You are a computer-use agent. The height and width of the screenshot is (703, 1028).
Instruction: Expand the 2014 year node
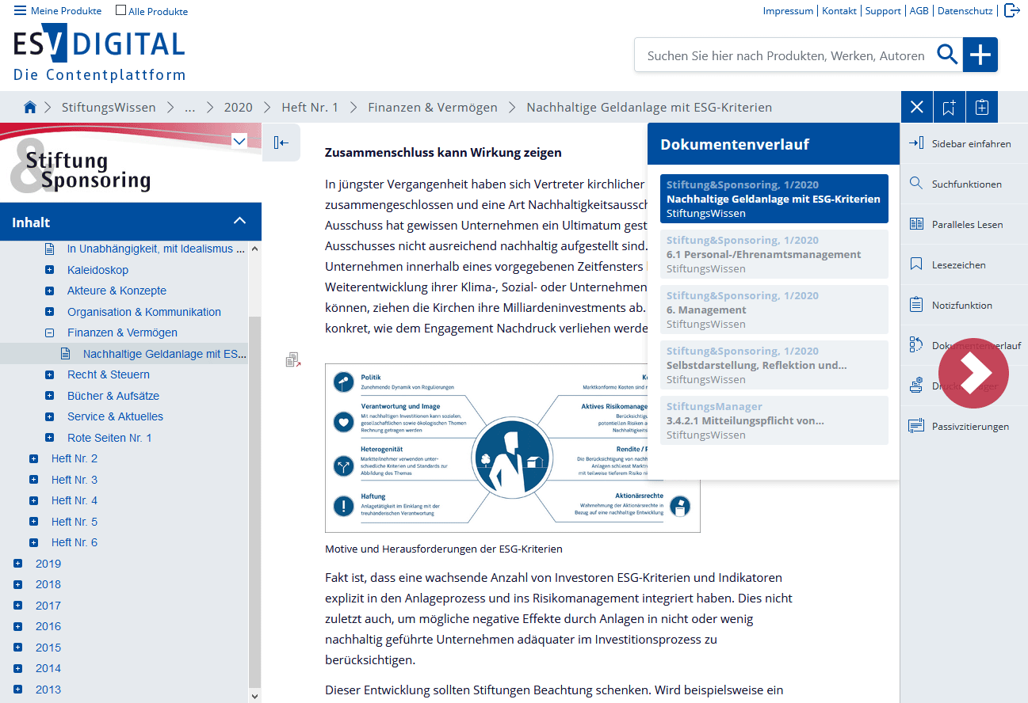[17, 668]
